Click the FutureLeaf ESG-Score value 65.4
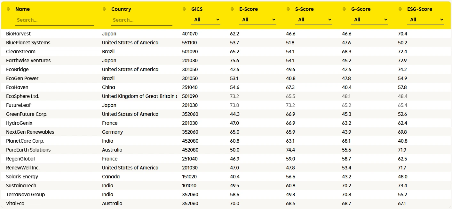452x209 pixels. point(402,105)
